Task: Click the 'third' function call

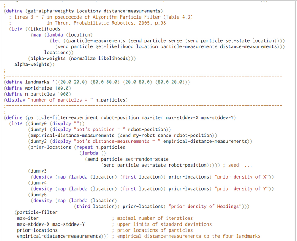Action: [84, 207]
